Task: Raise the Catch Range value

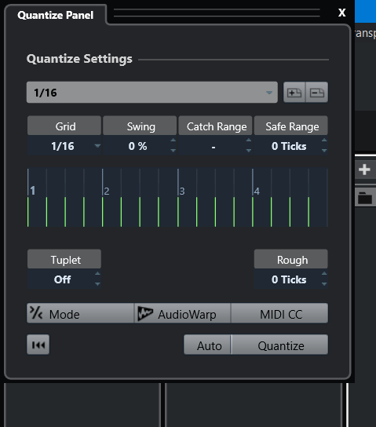Action: click(248, 141)
